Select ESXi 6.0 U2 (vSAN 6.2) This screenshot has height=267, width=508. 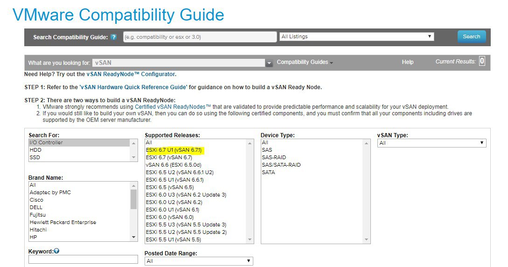pyautogui.click(x=195, y=202)
